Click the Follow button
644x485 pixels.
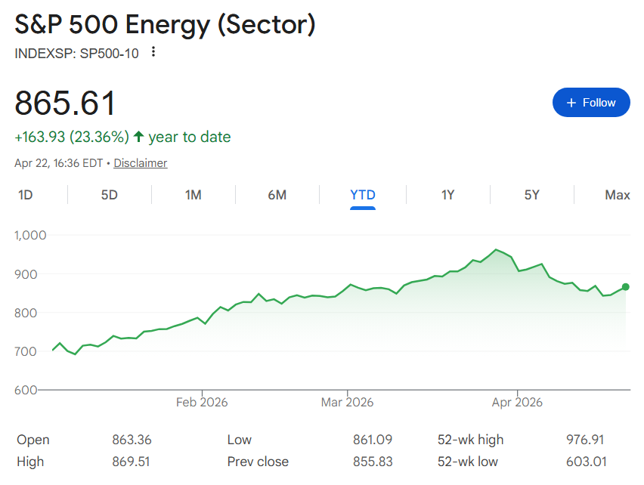tap(591, 102)
